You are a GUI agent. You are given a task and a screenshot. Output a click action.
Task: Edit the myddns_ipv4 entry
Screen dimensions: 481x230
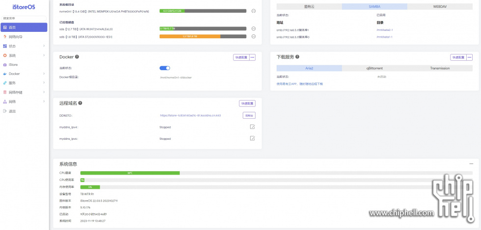click(253, 127)
